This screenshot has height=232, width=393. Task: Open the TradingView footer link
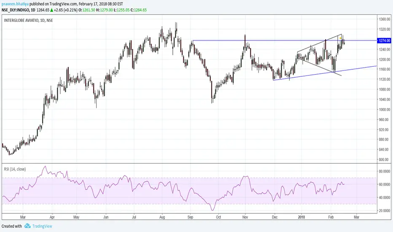pyautogui.click(x=42, y=226)
